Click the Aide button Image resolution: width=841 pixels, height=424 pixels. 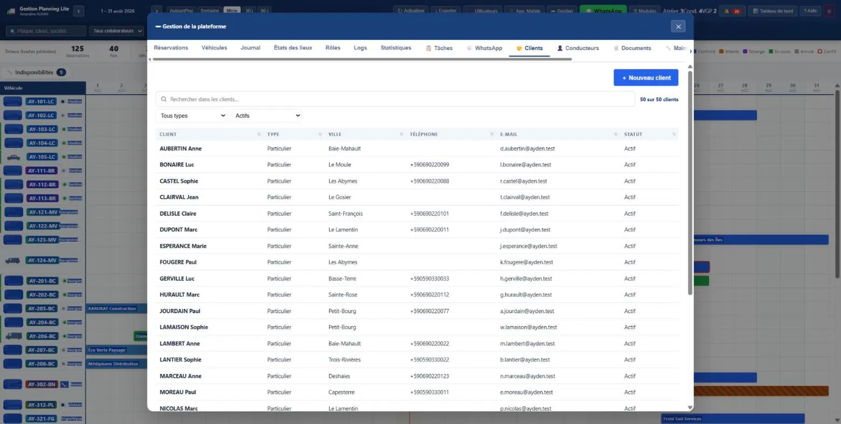coord(810,11)
